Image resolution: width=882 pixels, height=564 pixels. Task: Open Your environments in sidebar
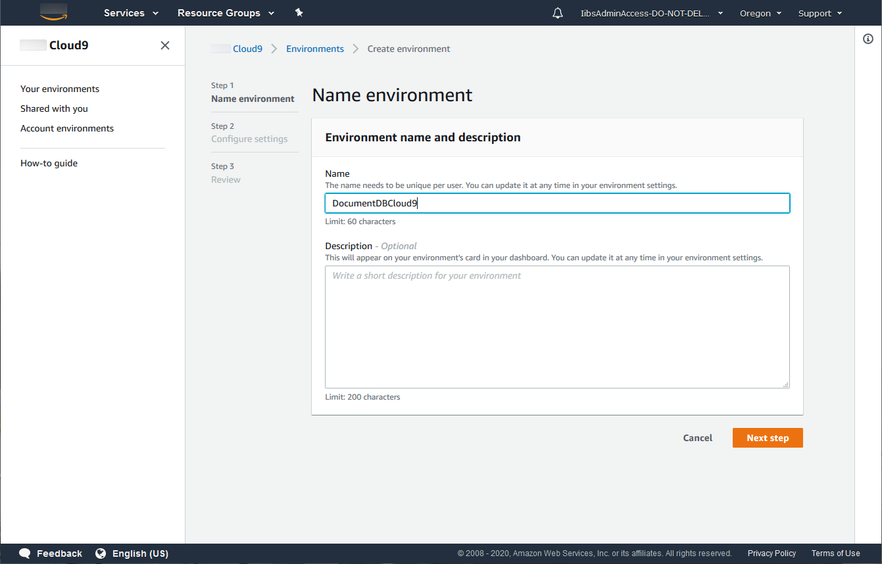60,89
